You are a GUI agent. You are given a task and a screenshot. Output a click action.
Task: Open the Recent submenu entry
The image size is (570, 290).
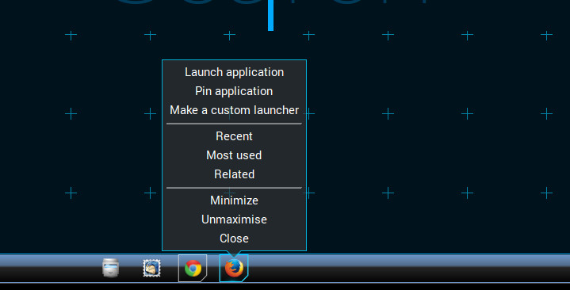pos(234,136)
